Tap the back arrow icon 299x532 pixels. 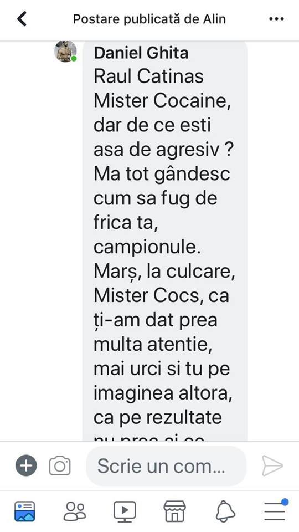click(22, 19)
